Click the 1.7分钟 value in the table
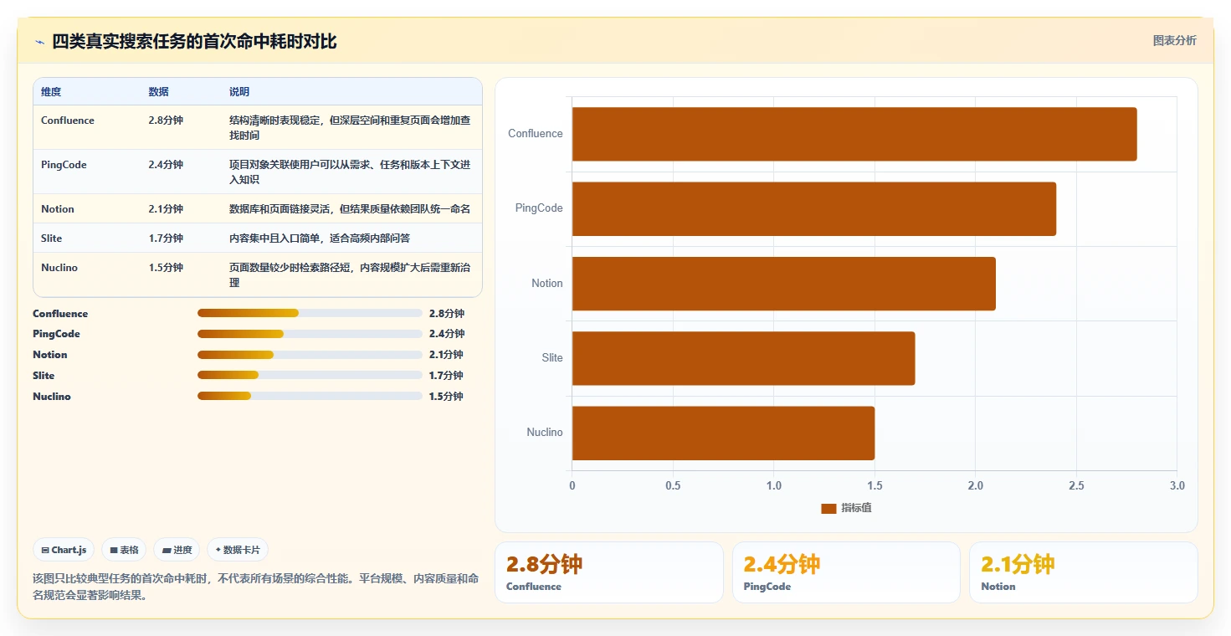Screen dimensions: 1231x636 coord(166,238)
